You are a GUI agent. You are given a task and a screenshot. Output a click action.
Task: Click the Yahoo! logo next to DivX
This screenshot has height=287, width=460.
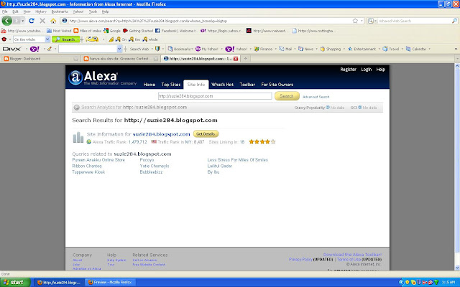34,49
